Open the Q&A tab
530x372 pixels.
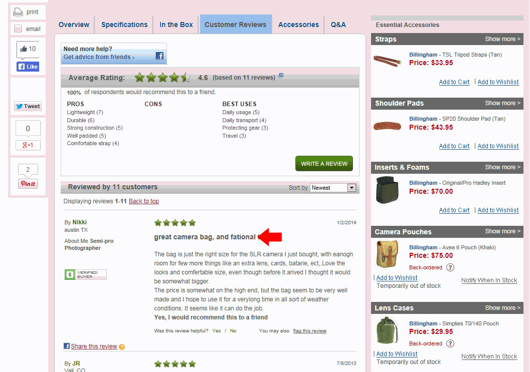click(338, 25)
